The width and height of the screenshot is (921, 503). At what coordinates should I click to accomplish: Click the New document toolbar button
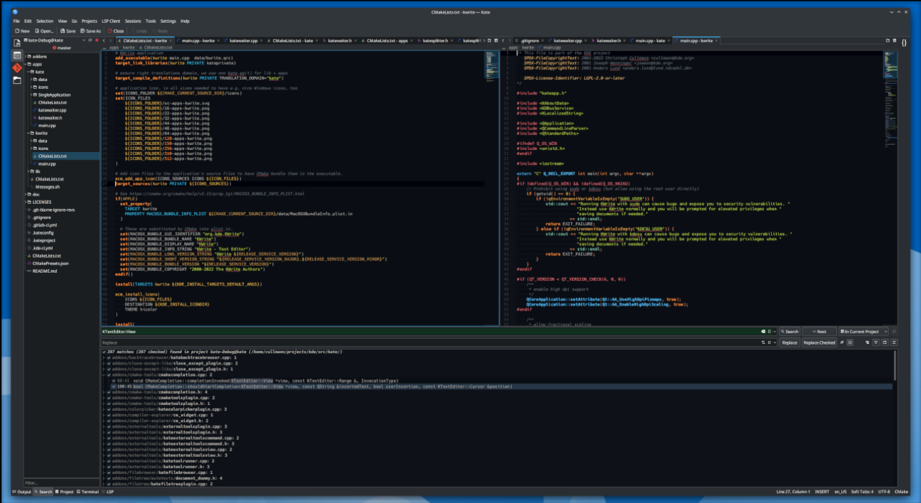coord(22,31)
